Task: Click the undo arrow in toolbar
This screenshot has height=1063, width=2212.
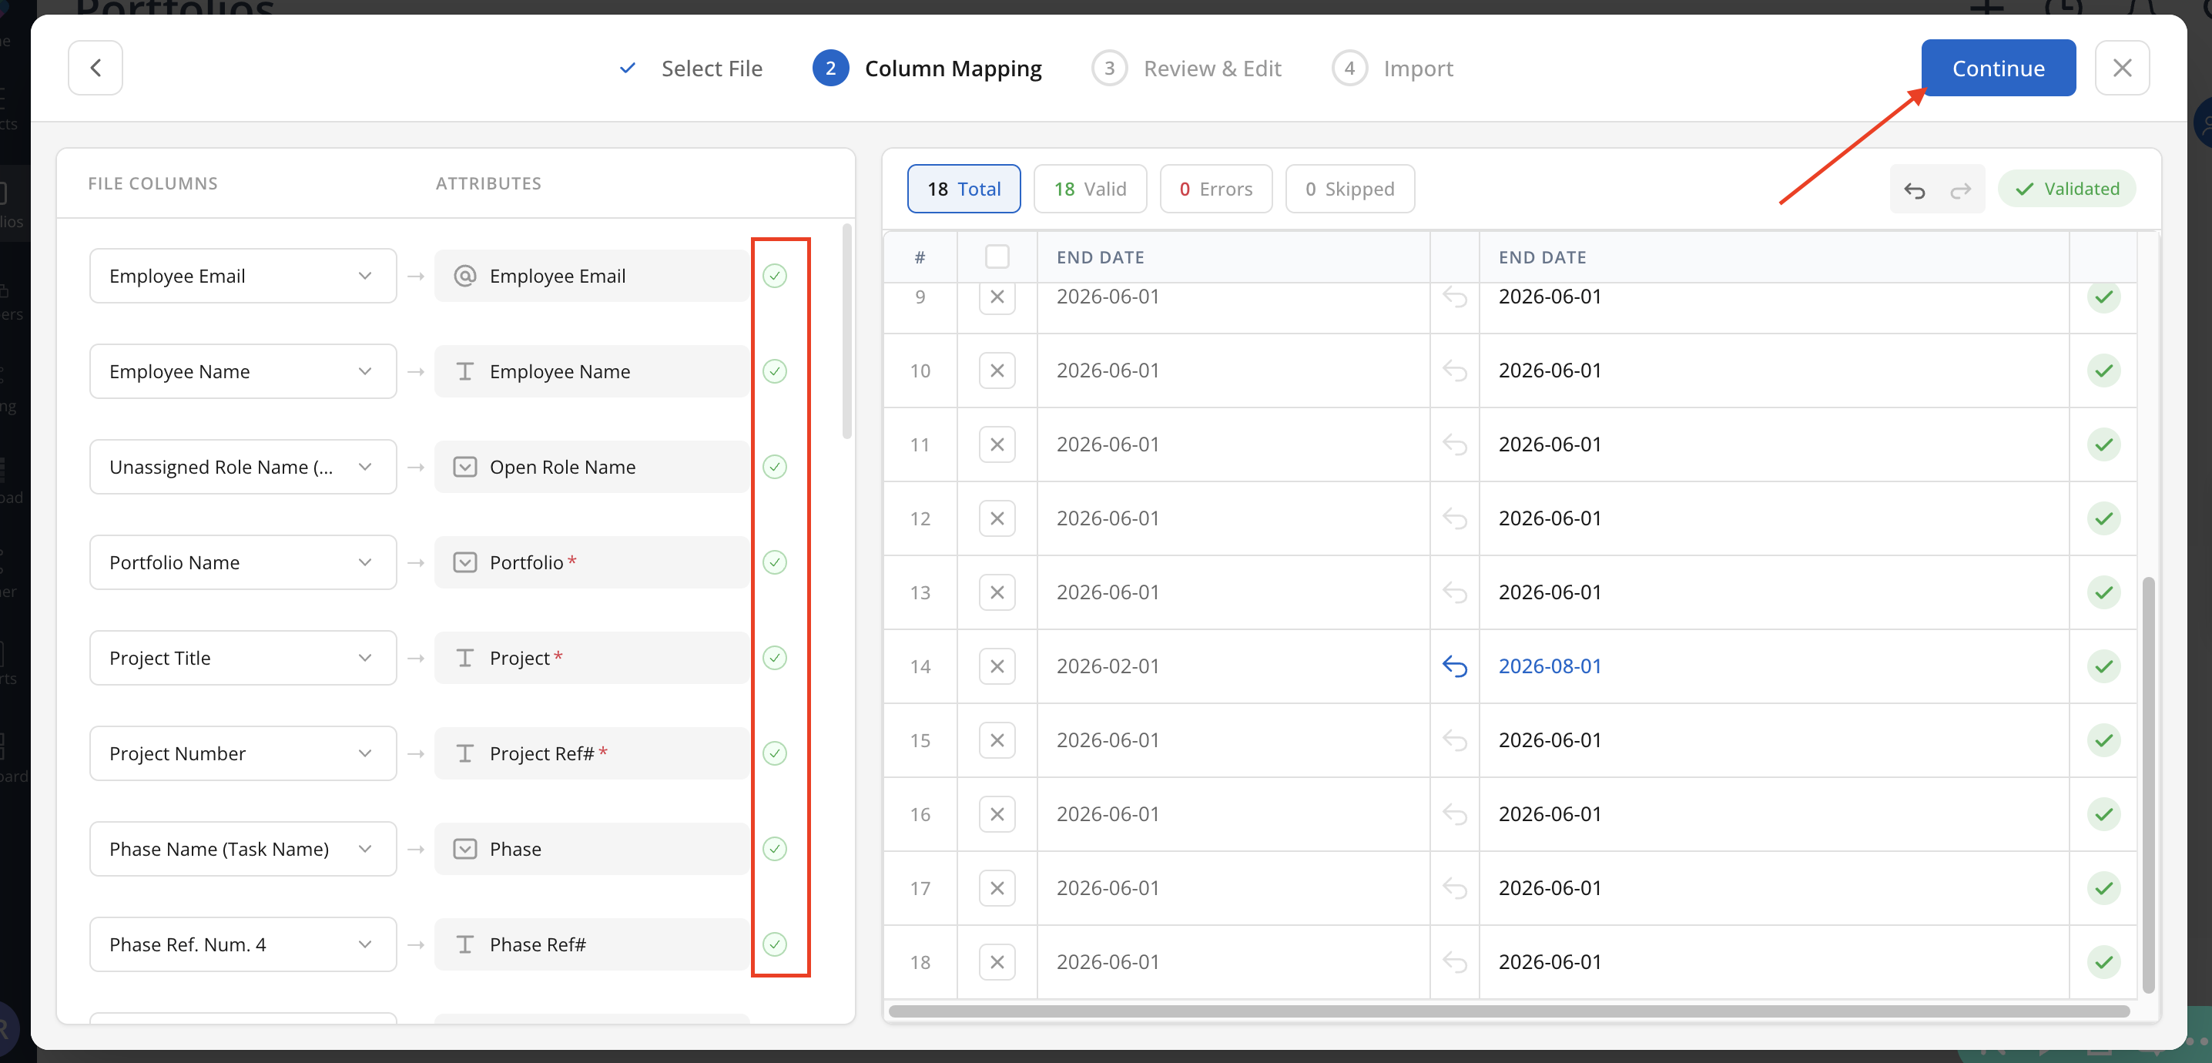Action: [x=1914, y=189]
